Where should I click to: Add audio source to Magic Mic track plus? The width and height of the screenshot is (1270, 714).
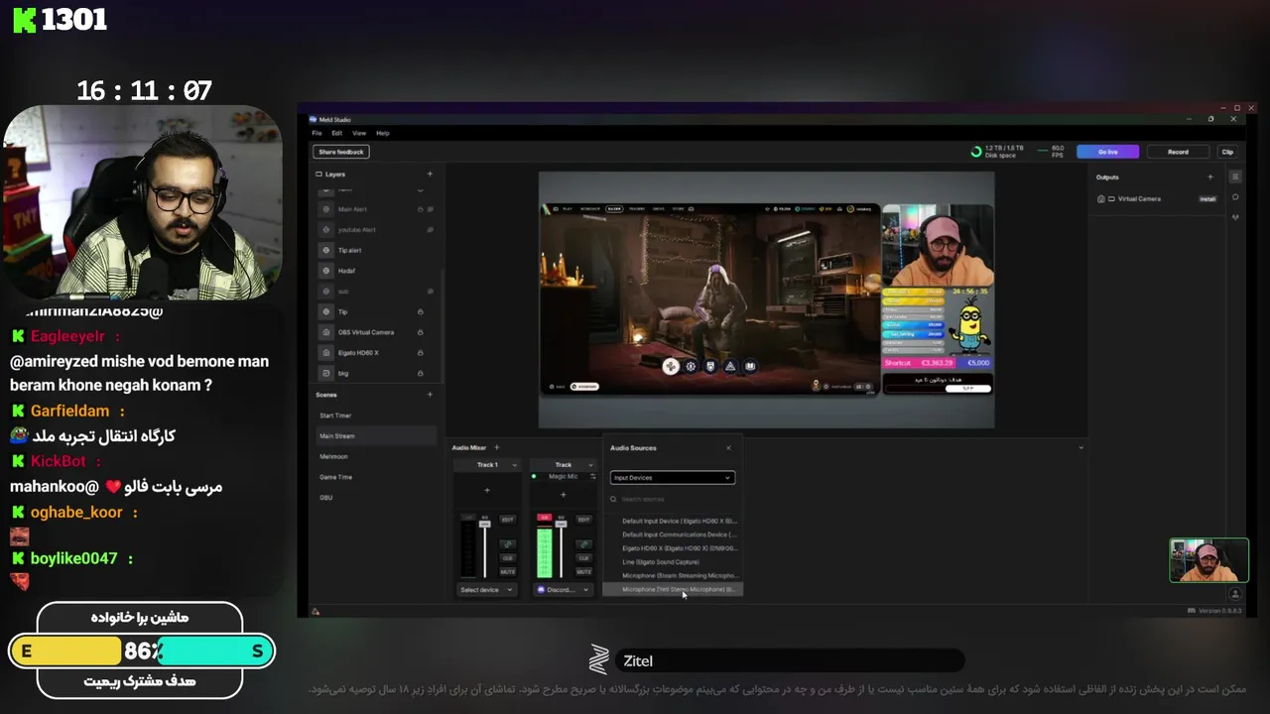pyautogui.click(x=563, y=494)
